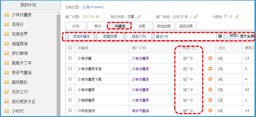Open the 高级创意 tab
This screenshot has width=256, height=117.
186,26
